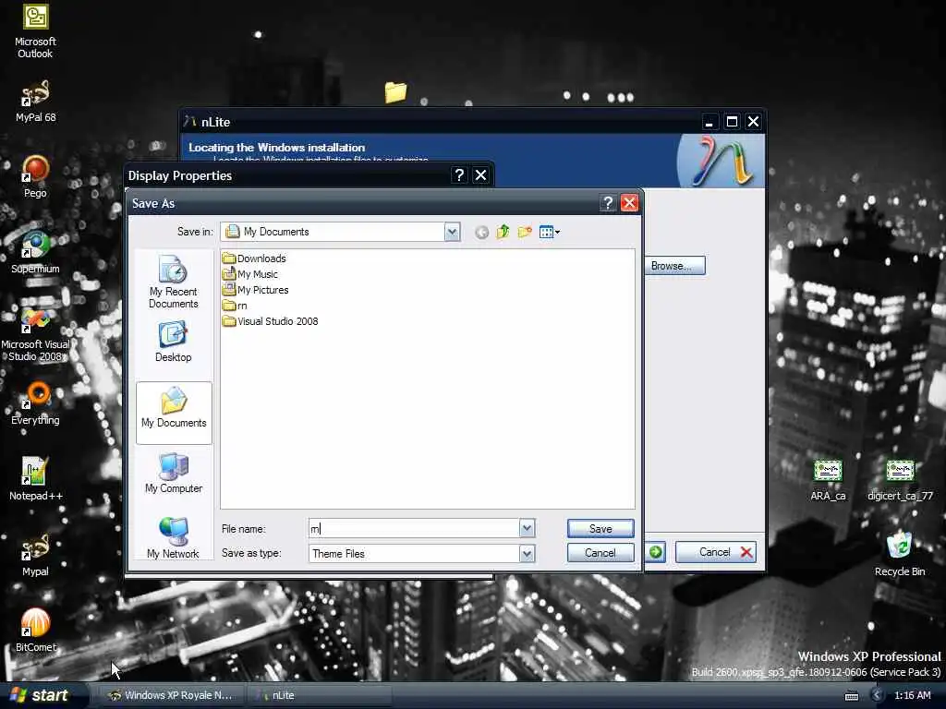This screenshot has height=709, width=946.
Task: Open the on-screen keyboard tray icon
Action: click(852, 696)
